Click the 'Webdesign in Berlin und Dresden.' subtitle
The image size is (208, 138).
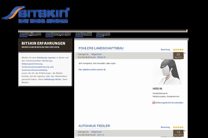(x=41, y=47)
